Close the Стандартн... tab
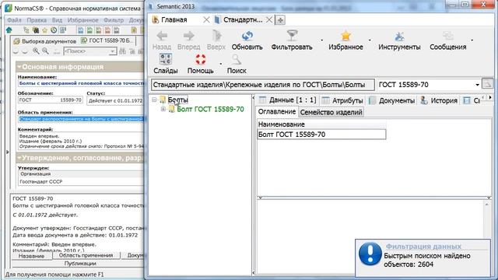 coord(269,20)
